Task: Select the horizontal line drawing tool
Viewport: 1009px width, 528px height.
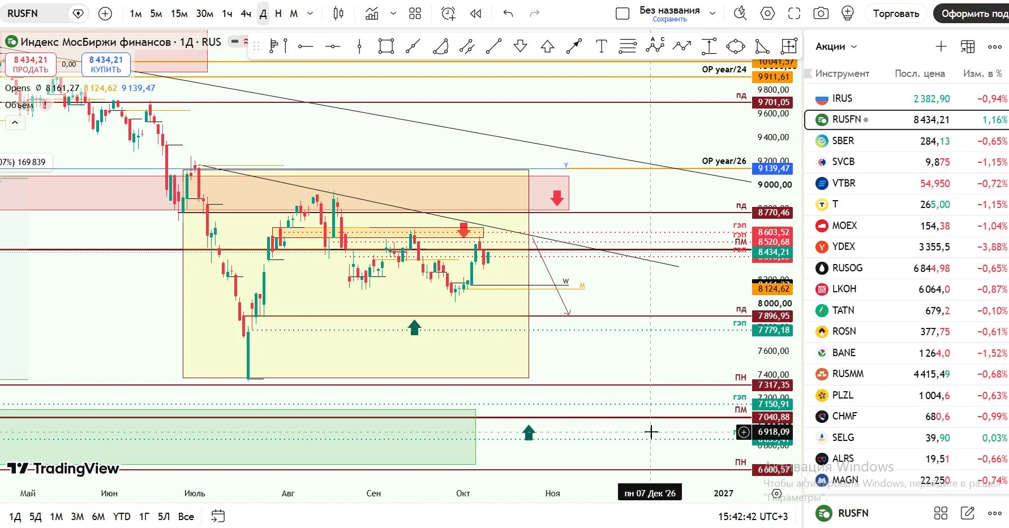Action: click(x=306, y=46)
